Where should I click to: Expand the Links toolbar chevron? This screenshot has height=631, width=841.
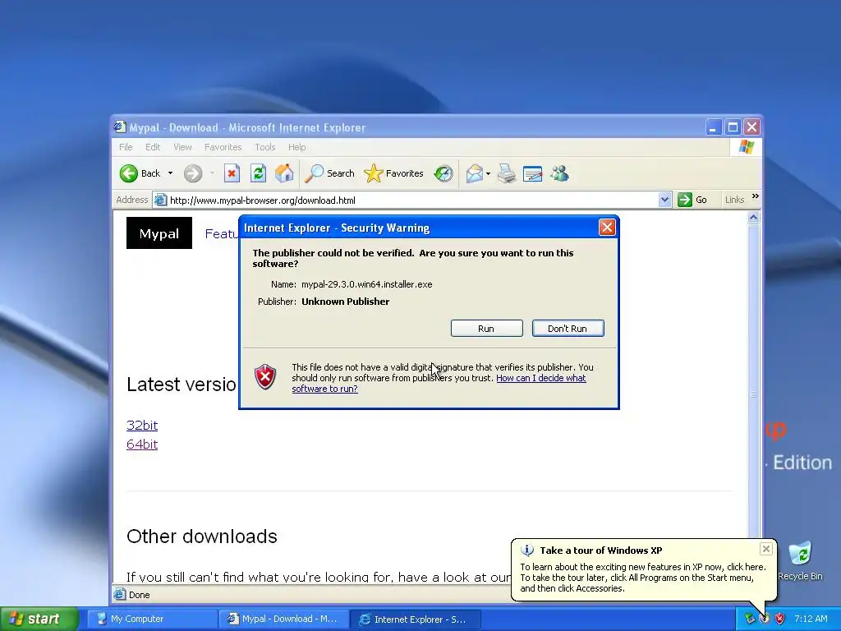756,196
